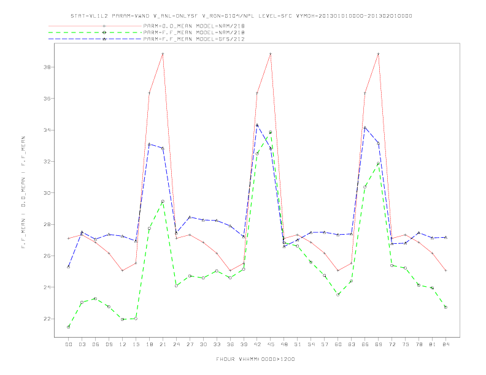This screenshot has width=486, height=375.
Task: Click y-axis tick label 30
Action: pyautogui.click(x=47, y=193)
